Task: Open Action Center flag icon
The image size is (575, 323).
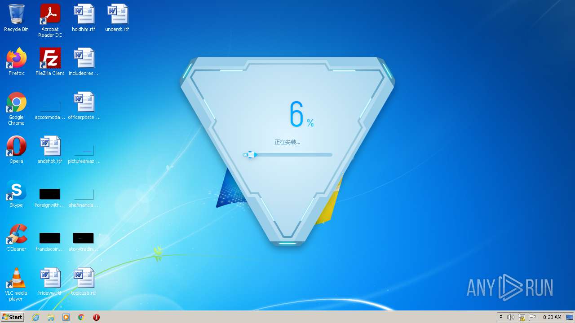Action: coord(532,317)
